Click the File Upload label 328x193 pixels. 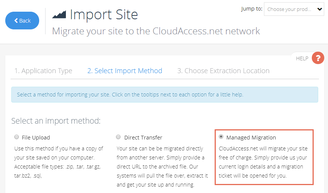pos(36,138)
